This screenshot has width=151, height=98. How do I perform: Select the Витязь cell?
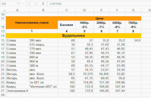tap(17, 70)
